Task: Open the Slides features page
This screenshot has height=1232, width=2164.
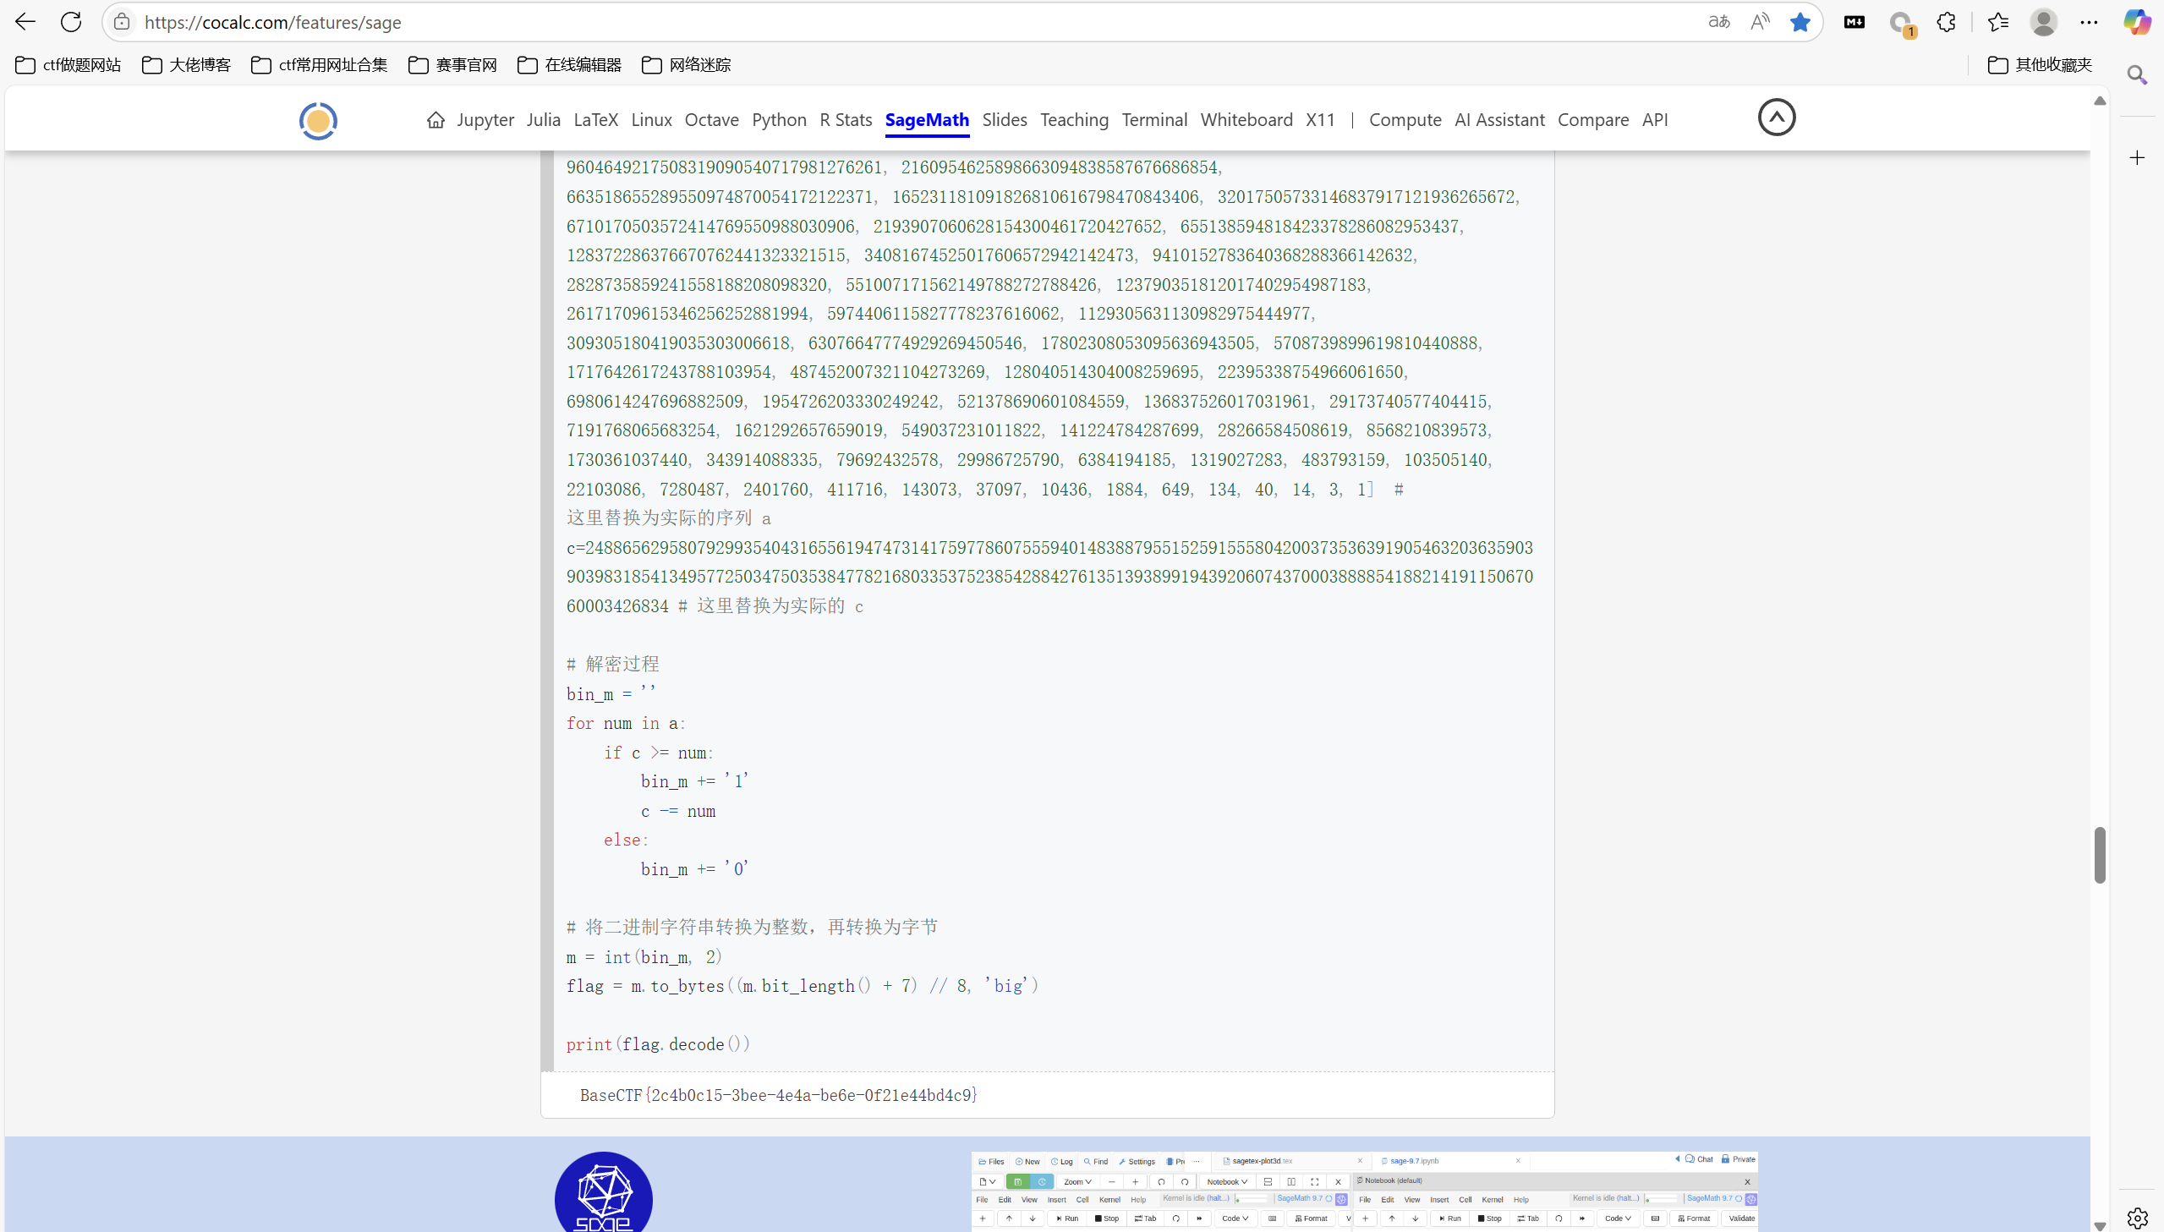Action: click(1004, 120)
